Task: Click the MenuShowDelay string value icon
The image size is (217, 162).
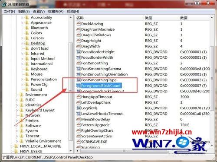Action: pos(78,119)
